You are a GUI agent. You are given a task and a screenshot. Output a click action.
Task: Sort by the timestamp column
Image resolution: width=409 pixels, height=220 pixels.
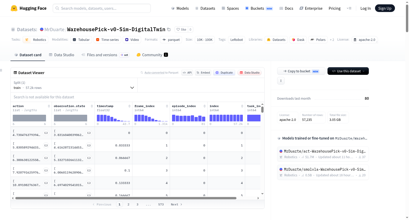[129, 106]
